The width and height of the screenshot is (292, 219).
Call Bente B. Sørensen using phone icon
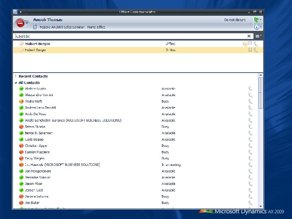coord(250,133)
